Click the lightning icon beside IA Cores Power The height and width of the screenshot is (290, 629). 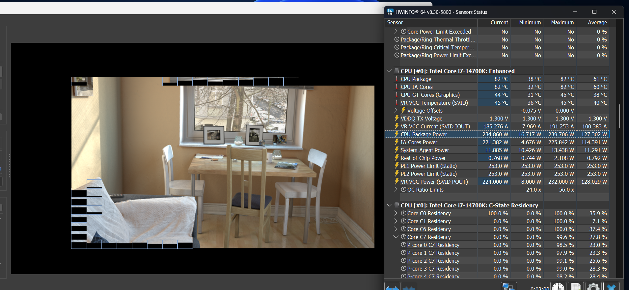[397, 142]
